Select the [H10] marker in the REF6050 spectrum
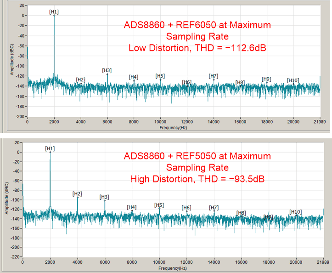Viewport: 332px width, 273px height. point(293,80)
